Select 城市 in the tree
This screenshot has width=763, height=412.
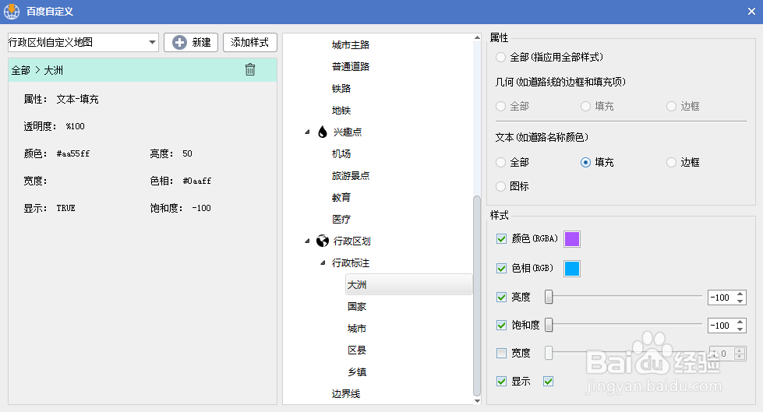357,329
